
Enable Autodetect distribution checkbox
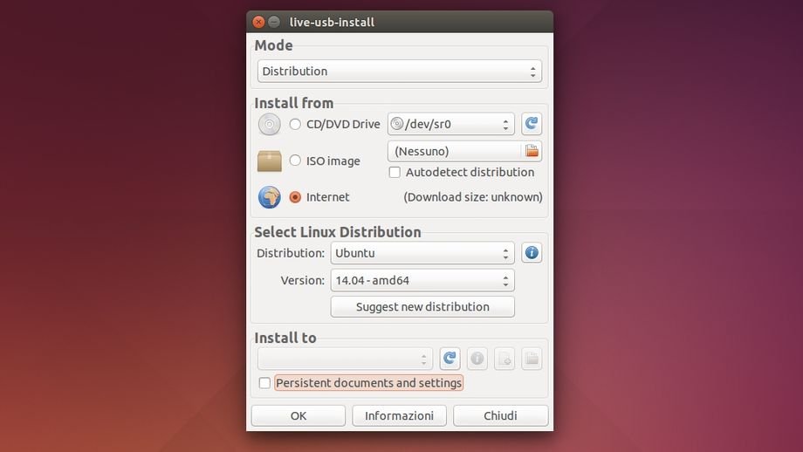[x=395, y=173]
